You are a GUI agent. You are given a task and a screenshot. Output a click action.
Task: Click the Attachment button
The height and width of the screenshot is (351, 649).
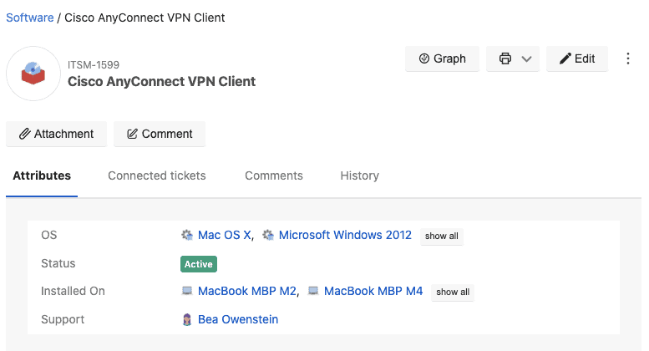[x=56, y=134]
